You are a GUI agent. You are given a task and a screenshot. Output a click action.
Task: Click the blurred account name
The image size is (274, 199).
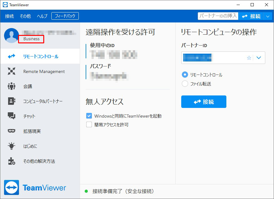pos(50,32)
